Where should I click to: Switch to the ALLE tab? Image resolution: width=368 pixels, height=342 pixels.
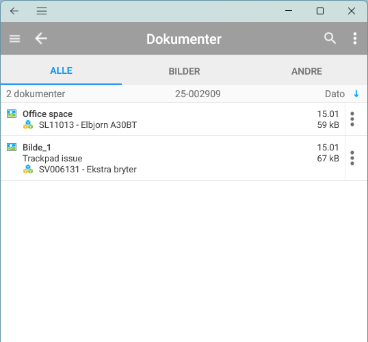tap(62, 70)
